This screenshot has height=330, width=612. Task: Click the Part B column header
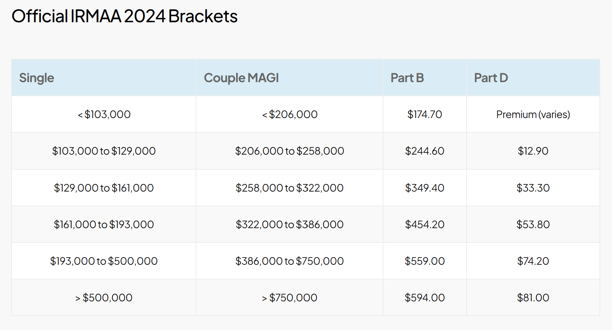coord(407,78)
